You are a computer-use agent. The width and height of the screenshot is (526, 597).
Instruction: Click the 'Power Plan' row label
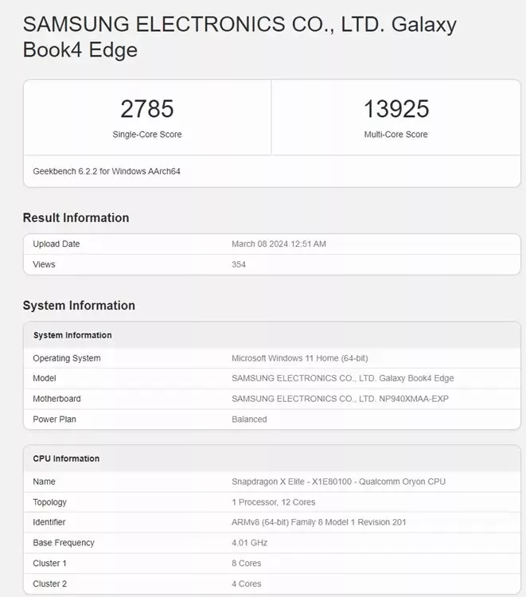coord(54,419)
